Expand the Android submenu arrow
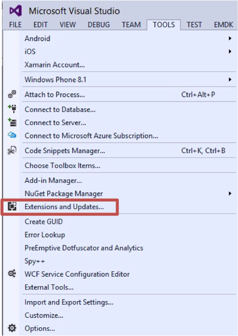Screen dimensions: 238x336 point(230,38)
